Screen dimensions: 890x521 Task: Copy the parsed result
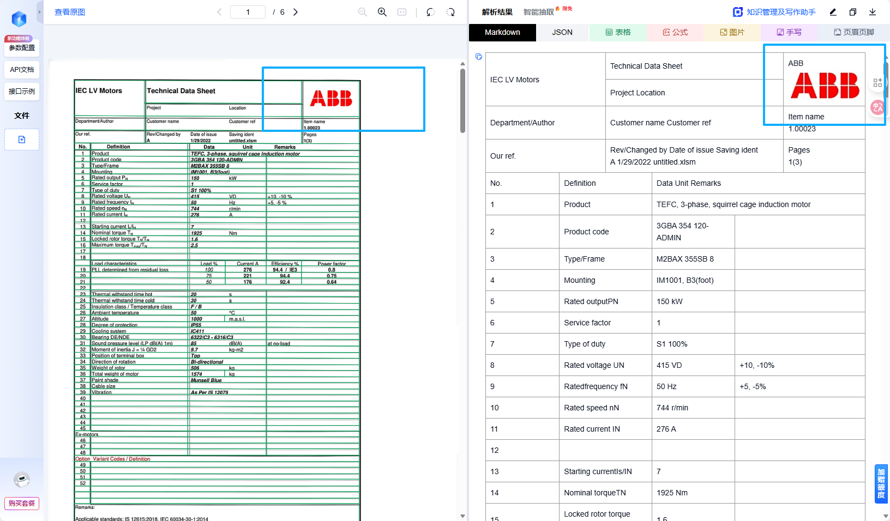[853, 12]
